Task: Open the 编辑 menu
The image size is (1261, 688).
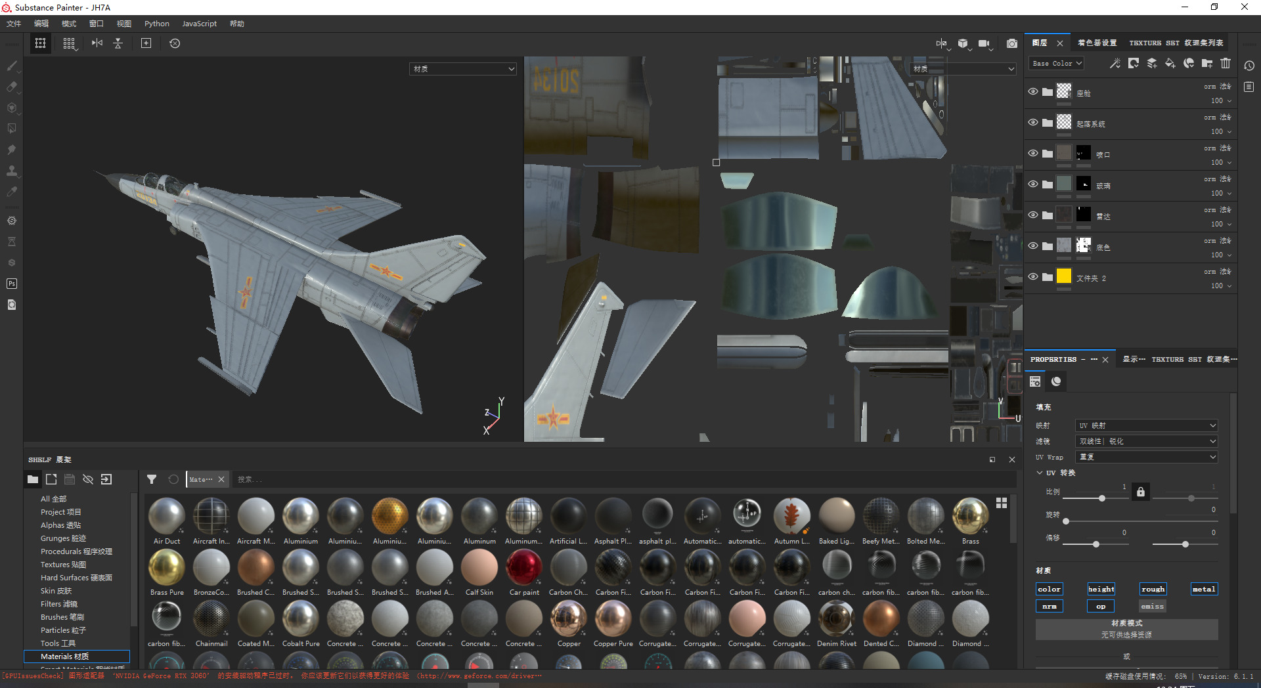Action: tap(41, 24)
